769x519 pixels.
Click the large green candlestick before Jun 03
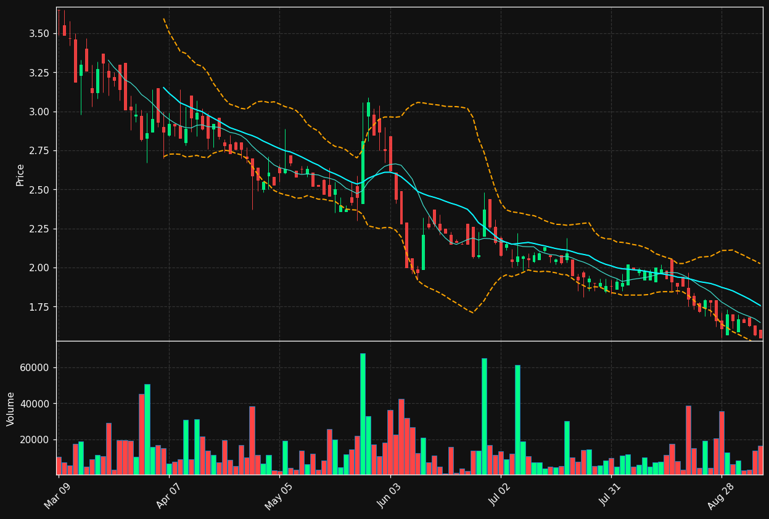[363, 173]
